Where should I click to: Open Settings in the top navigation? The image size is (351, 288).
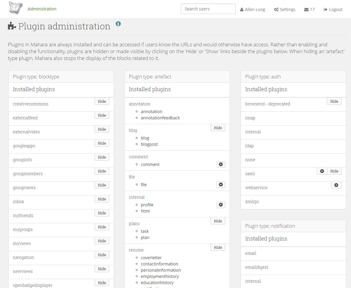[285, 10]
